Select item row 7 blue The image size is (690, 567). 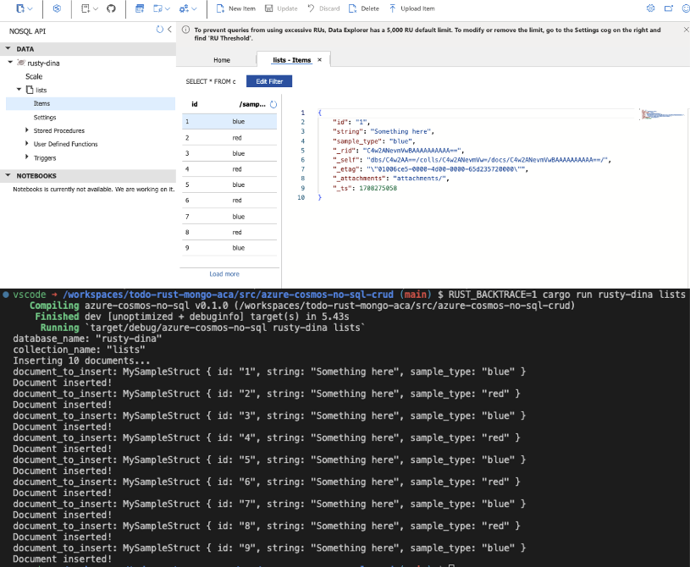(x=229, y=217)
